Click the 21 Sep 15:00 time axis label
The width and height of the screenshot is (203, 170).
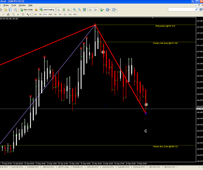pos(97,164)
